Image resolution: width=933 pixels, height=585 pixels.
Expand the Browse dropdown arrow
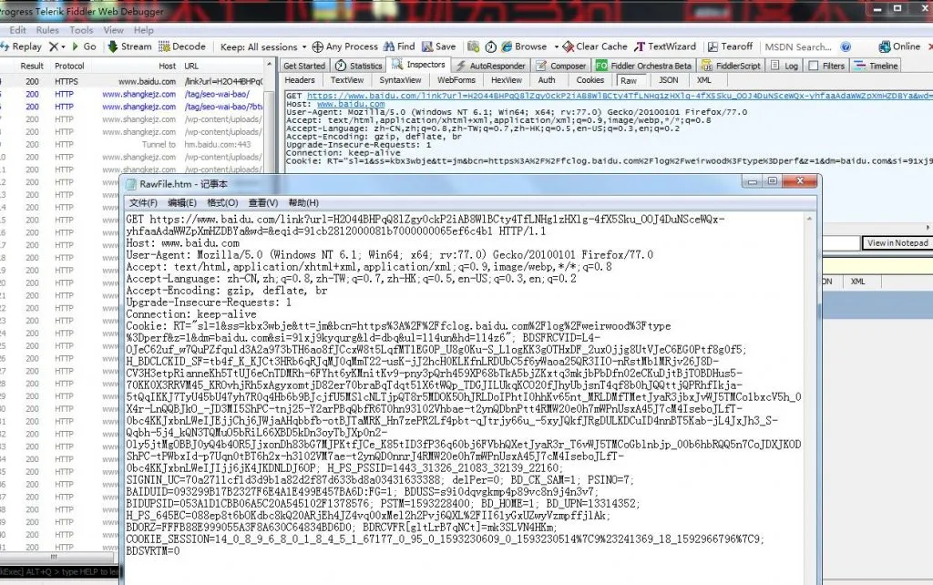557,47
